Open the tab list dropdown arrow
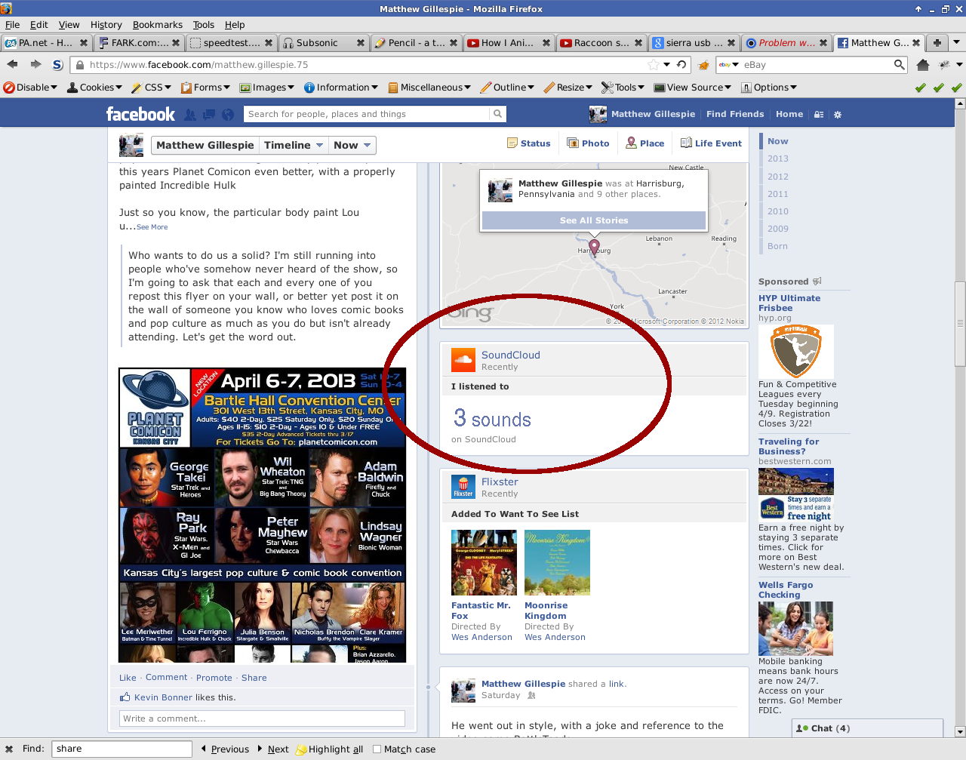The height and width of the screenshot is (760, 966). tap(956, 43)
